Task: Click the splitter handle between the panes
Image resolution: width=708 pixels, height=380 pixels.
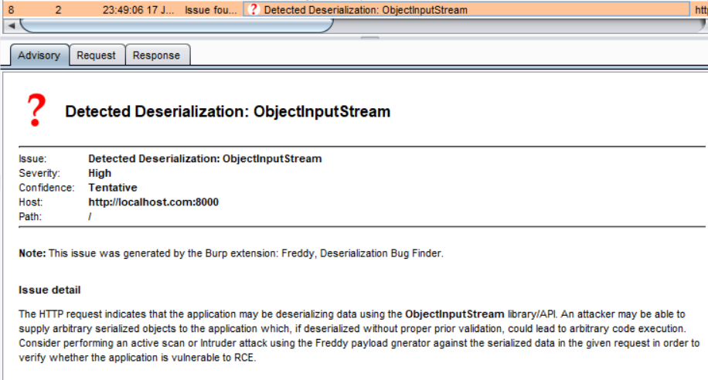Action: pyautogui.click(x=370, y=37)
